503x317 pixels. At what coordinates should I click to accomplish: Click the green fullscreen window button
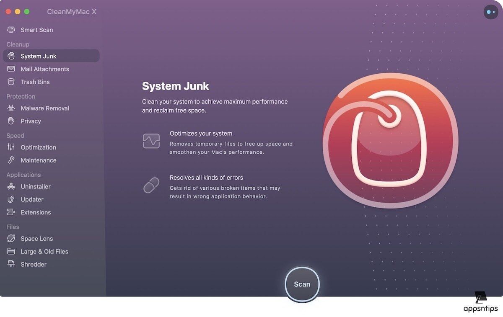tap(27, 12)
